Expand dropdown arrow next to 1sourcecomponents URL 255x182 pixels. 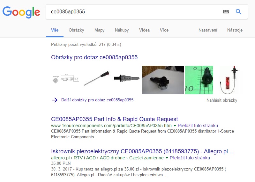tap(175, 126)
